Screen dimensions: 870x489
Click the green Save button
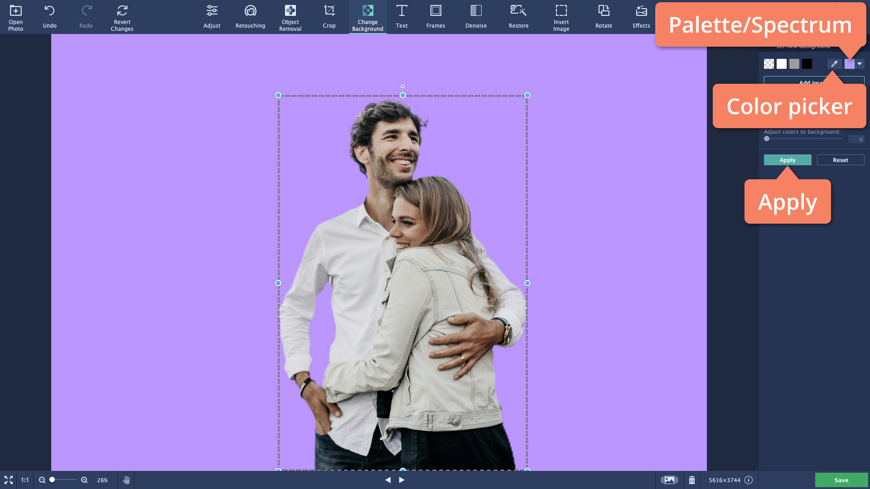coord(841,480)
